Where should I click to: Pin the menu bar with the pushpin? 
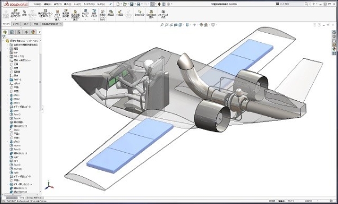tap(110, 4)
